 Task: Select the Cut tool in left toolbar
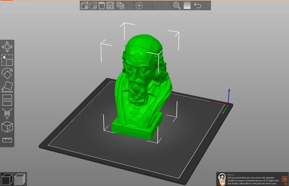(7, 100)
